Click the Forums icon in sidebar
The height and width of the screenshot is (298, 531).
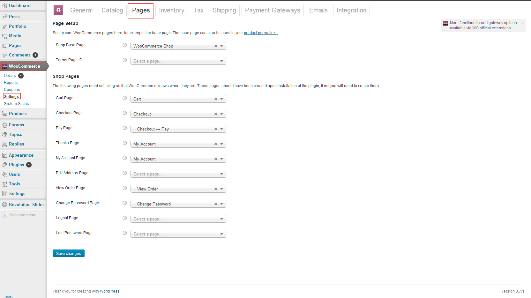pyautogui.click(x=5, y=125)
